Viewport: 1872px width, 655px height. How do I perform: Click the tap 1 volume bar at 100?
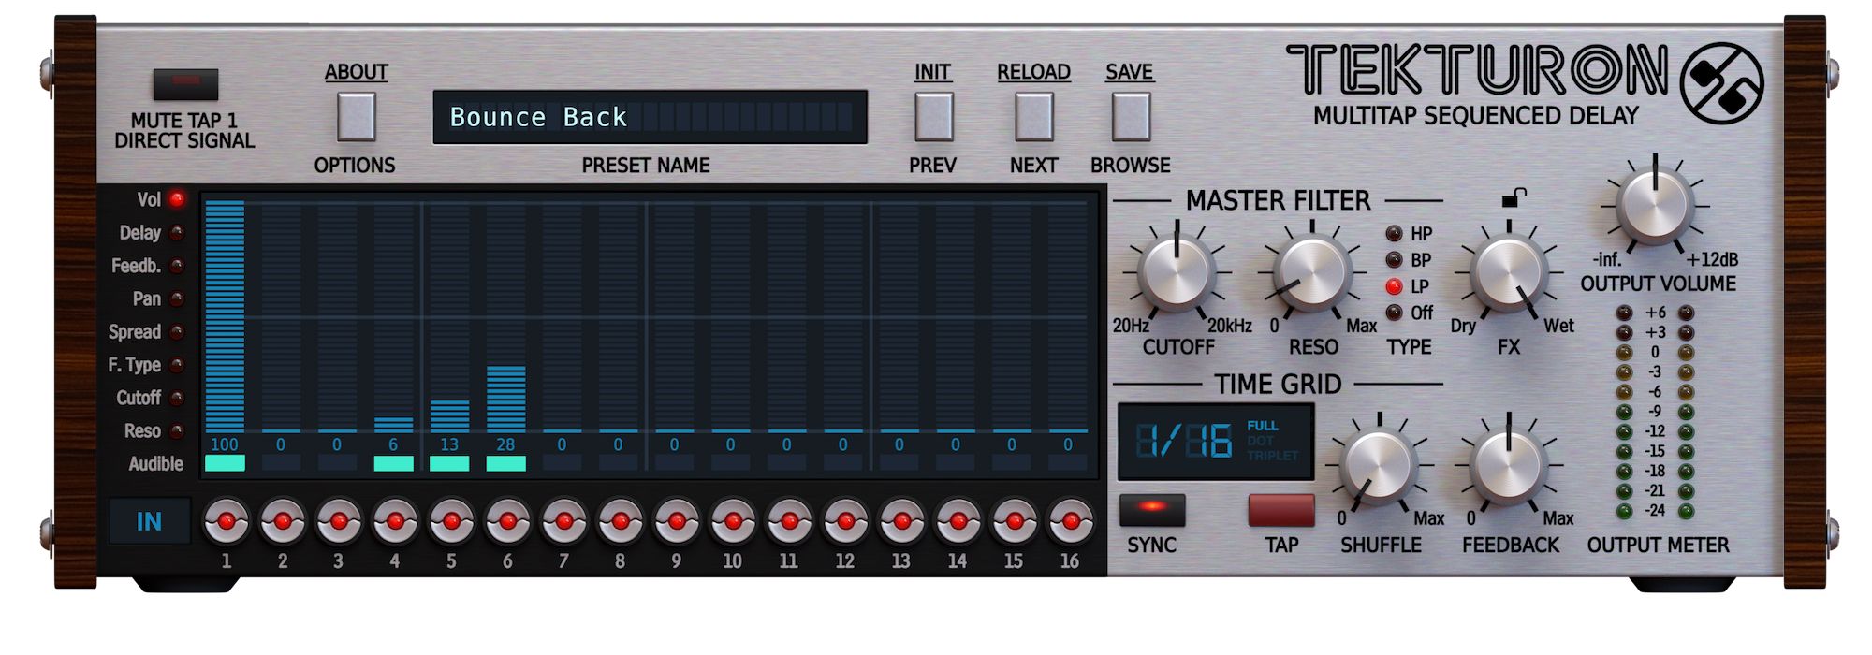pyautogui.click(x=225, y=316)
